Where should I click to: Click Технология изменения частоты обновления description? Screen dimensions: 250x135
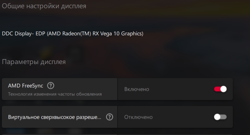55,94
